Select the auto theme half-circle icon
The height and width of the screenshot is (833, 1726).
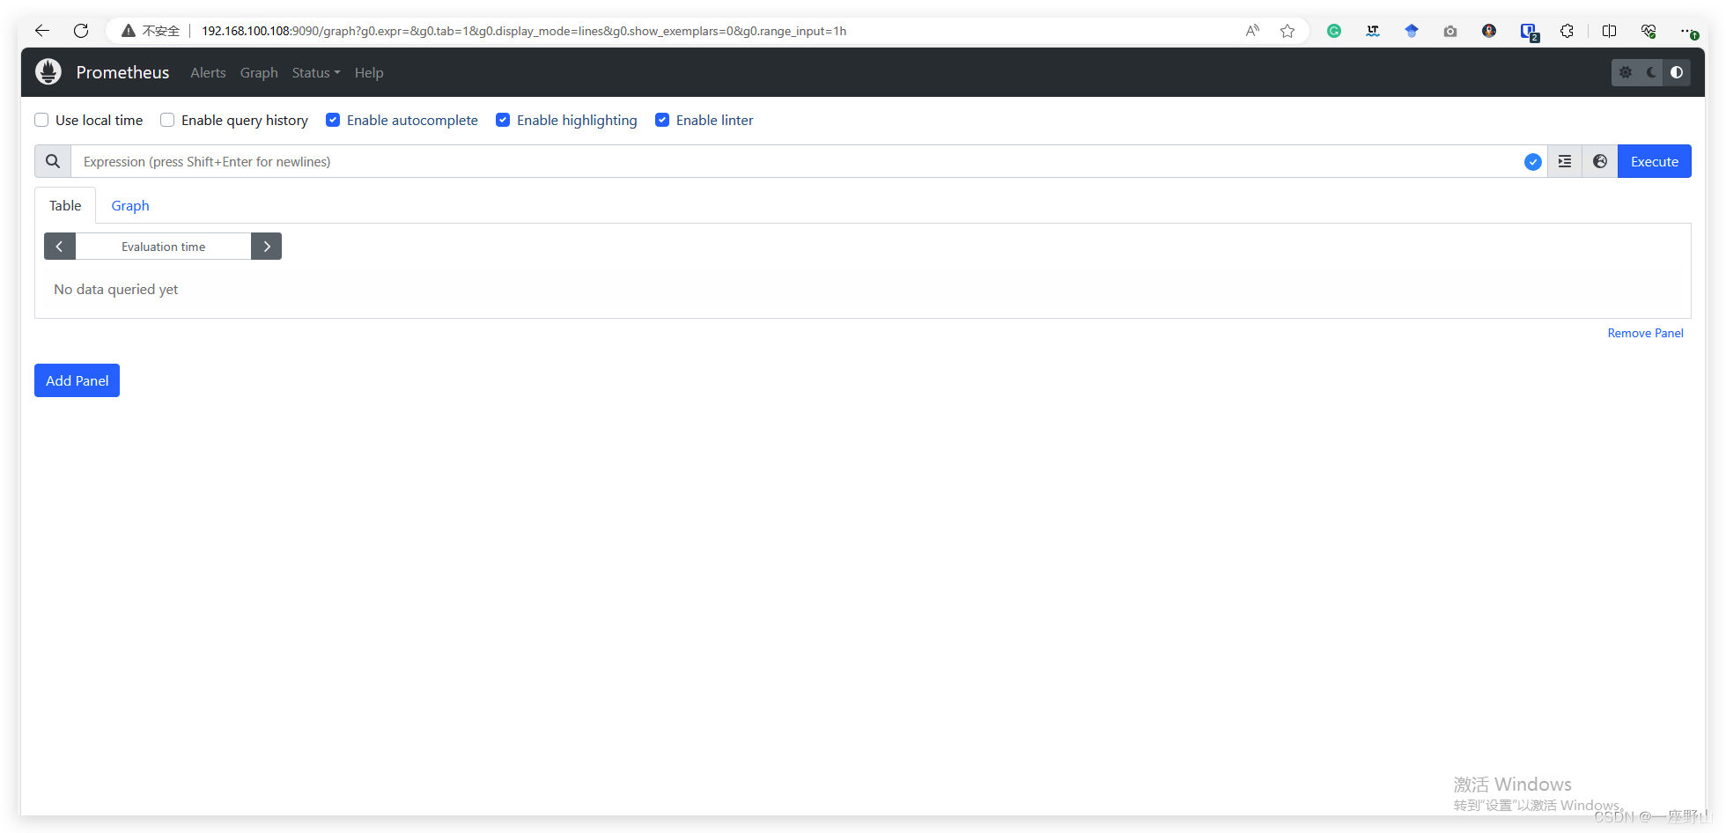tap(1677, 72)
